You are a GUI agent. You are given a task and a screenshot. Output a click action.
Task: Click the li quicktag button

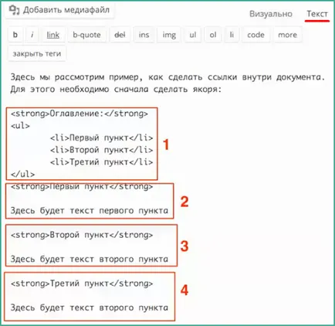(232, 35)
